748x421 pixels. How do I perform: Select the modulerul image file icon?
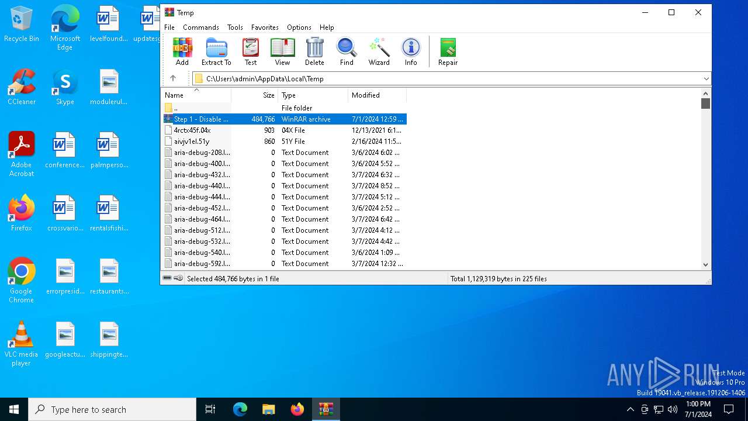pos(109,87)
